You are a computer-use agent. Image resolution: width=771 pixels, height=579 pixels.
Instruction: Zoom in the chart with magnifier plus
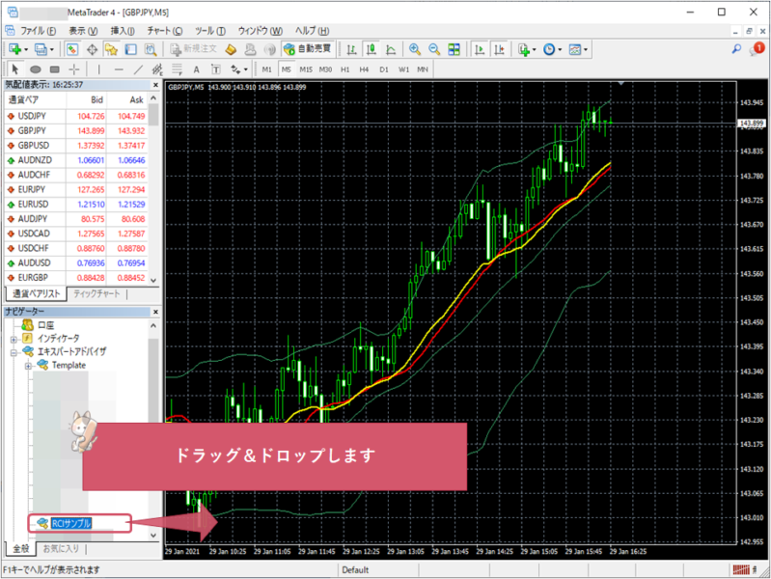point(415,49)
